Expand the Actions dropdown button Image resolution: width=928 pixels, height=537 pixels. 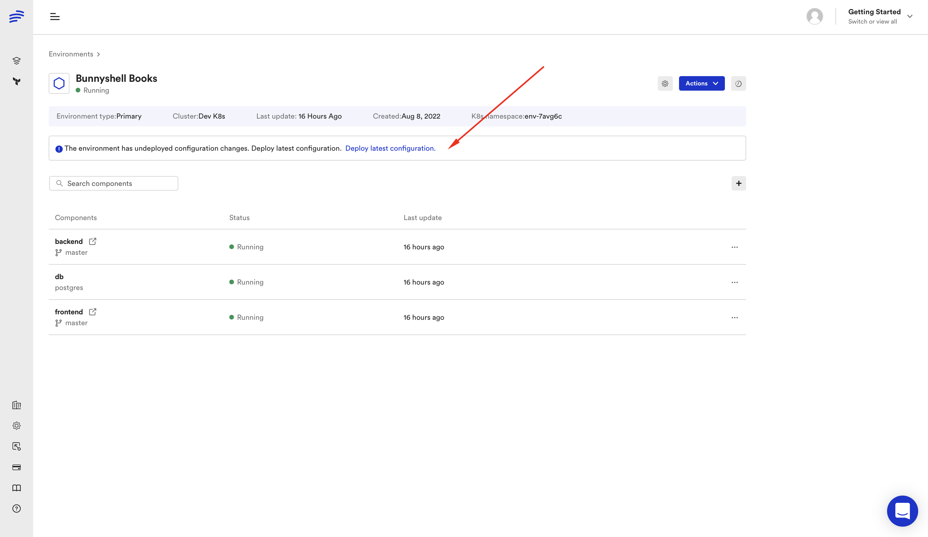click(x=702, y=84)
